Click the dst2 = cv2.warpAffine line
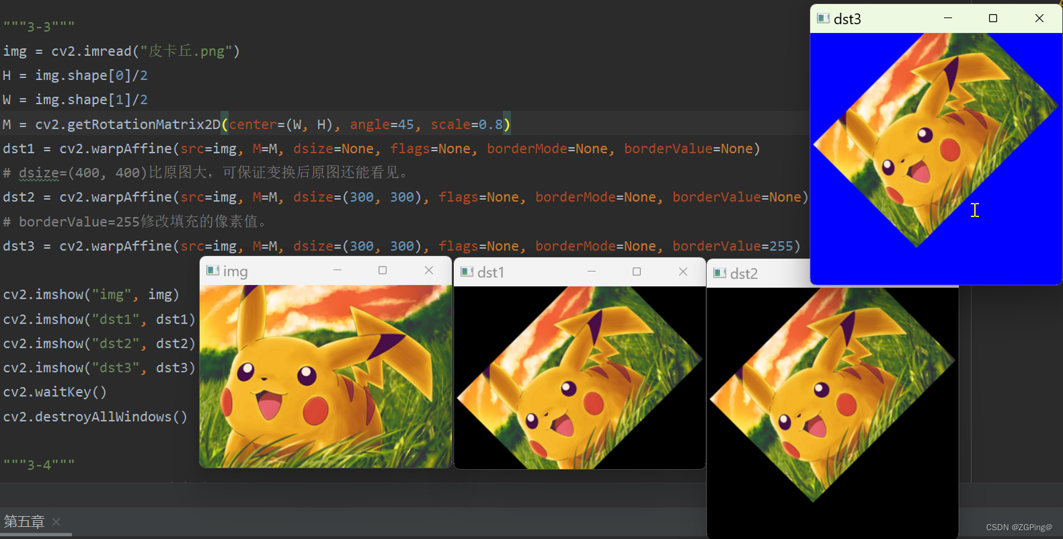The height and width of the screenshot is (539, 1063). click(405, 197)
